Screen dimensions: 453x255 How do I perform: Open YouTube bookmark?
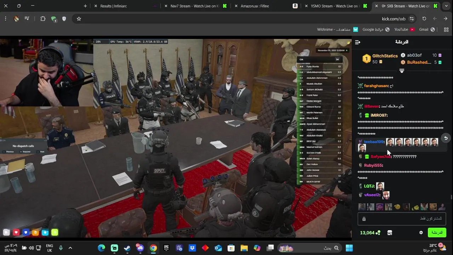(x=405, y=29)
